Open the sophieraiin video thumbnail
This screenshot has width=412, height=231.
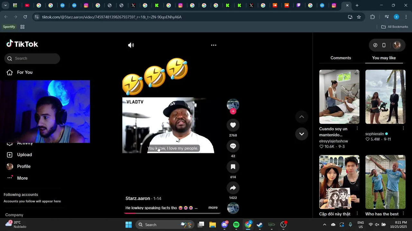pyautogui.click(x=385, y=97)
